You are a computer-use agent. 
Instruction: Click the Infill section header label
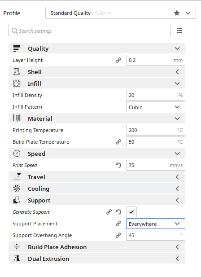(x=35, y=84)
